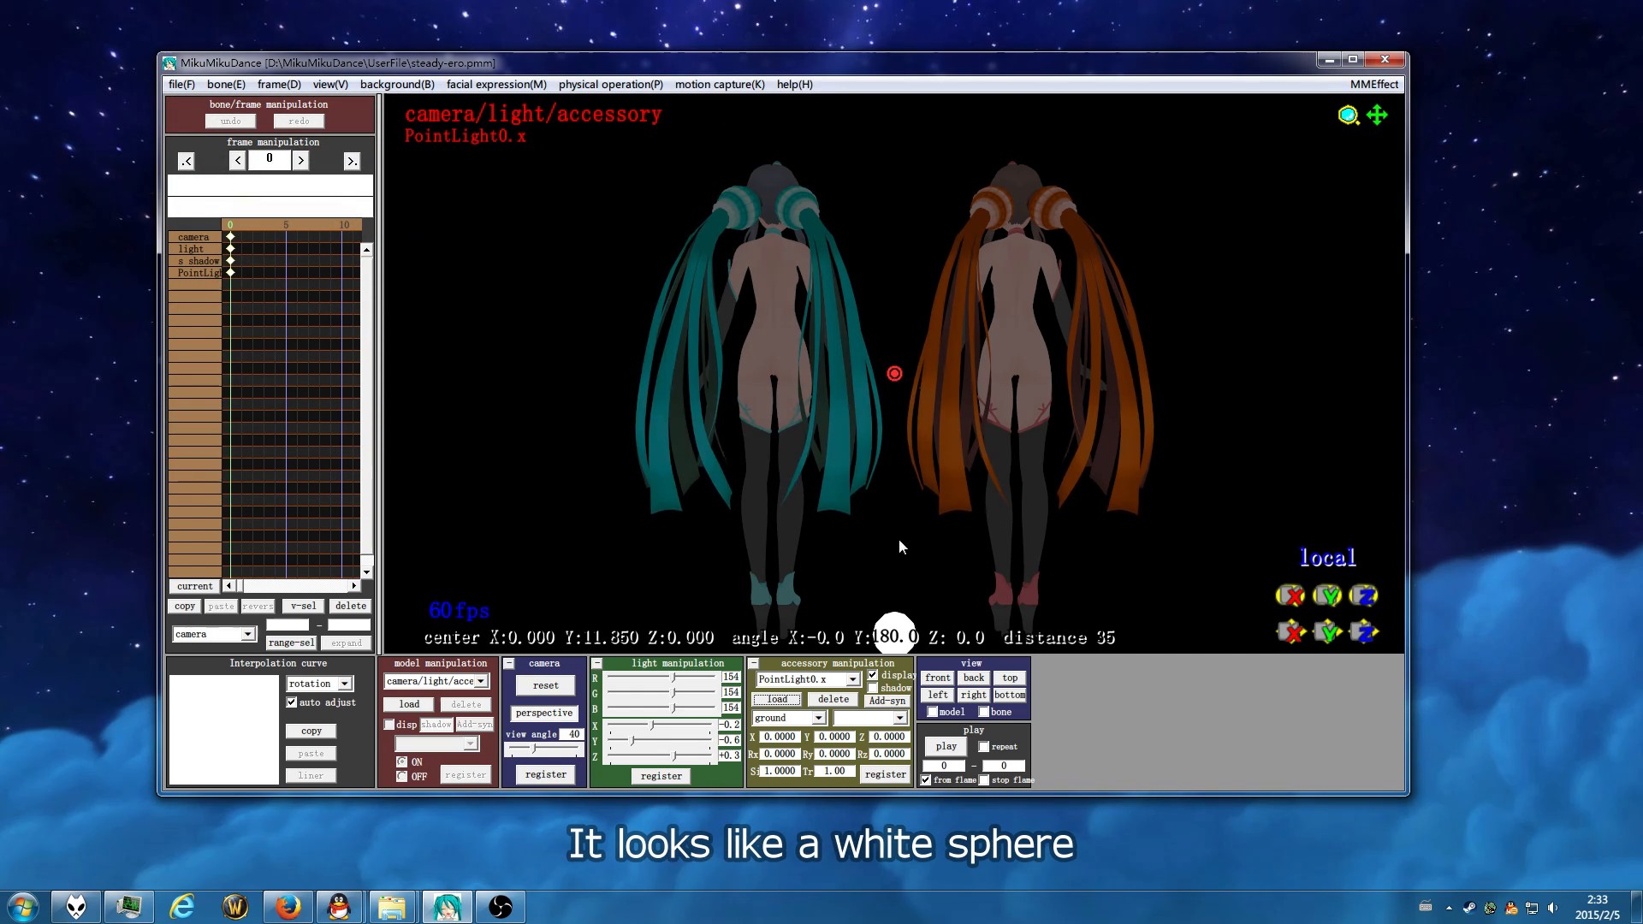This screenshot has height=924, width=1643.
Task: Collapse the accessory manipulation panel minus icon
Action: pyautogui.click(x=754, y=664)
